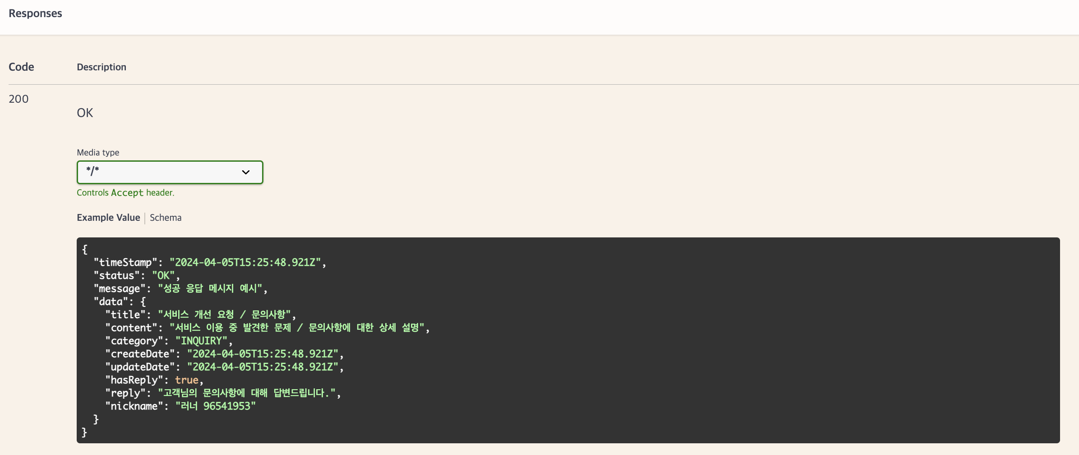1079x455 pixels.
Task: Click the nickname value 러너 96541953
Action: 215,406
